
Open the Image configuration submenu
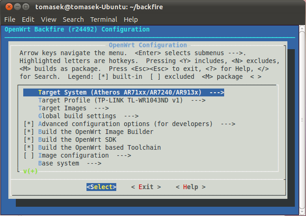85,155
